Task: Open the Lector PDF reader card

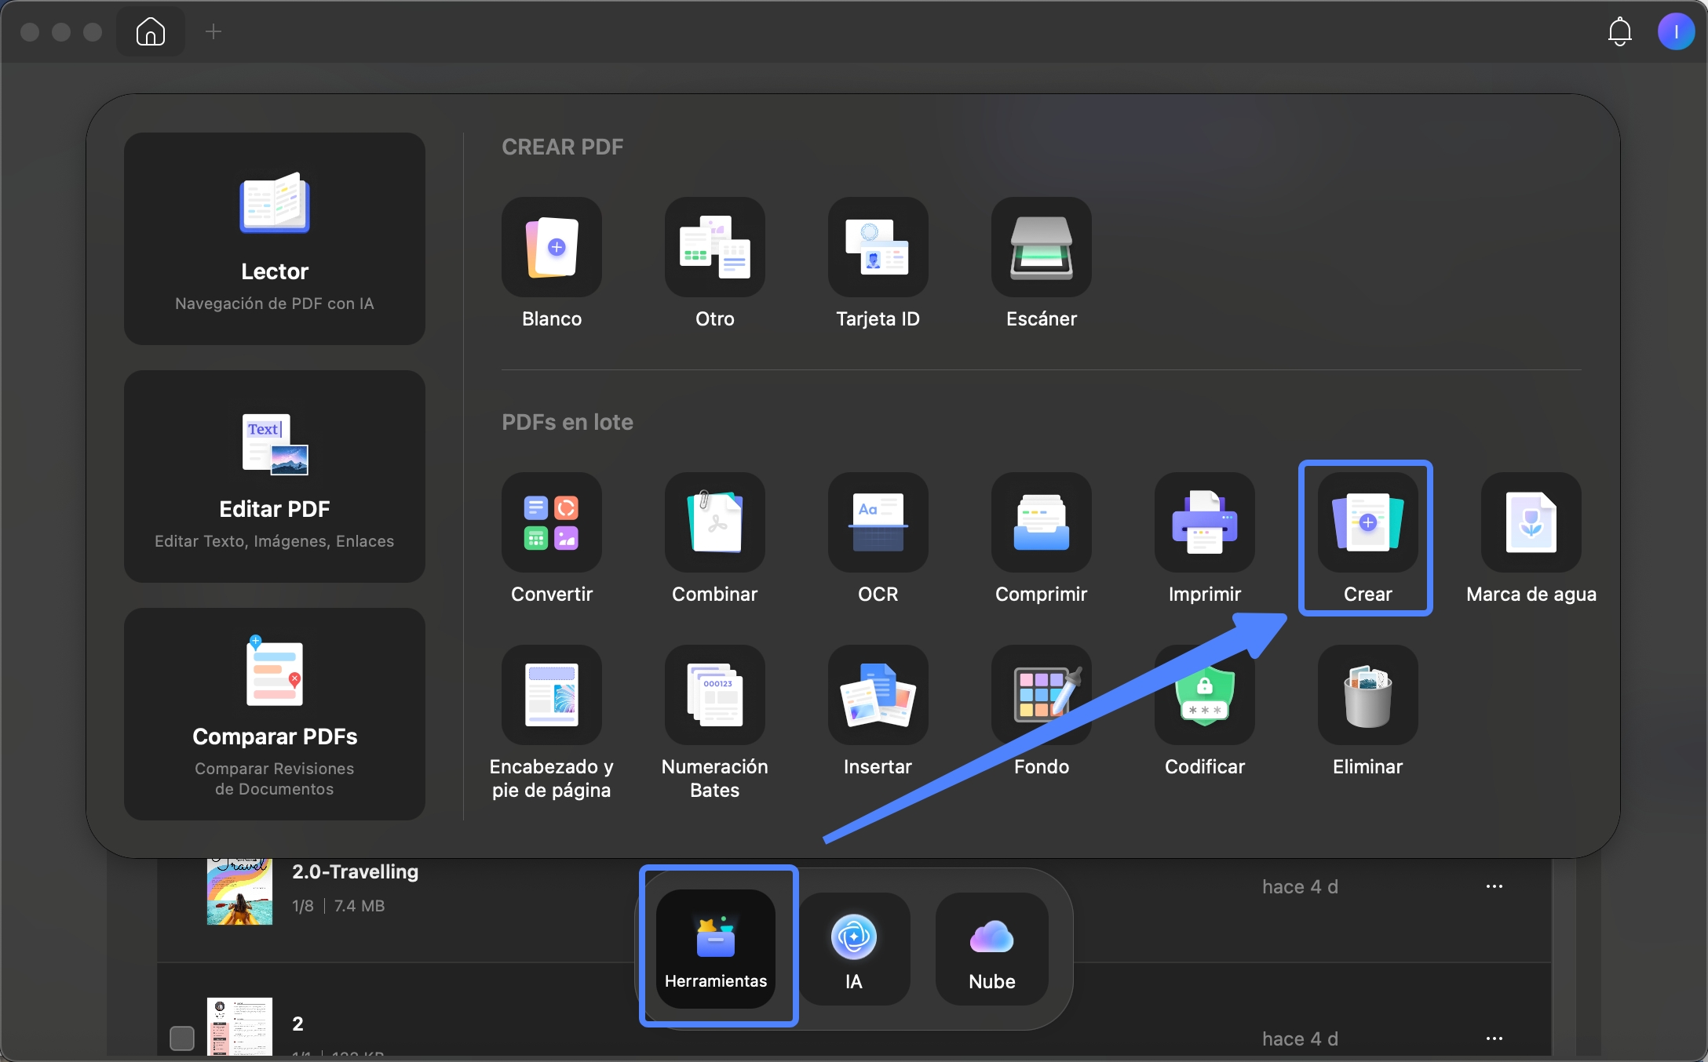Action: coord(275,238)
